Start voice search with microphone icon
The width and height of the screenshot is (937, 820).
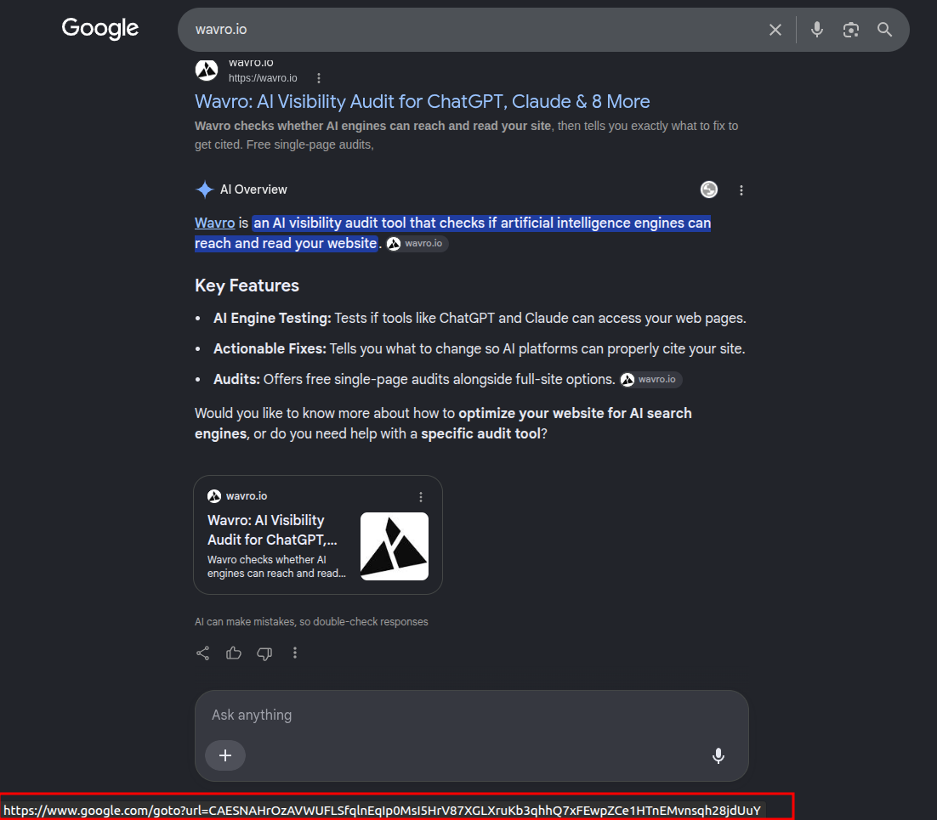tap(817, 29)
